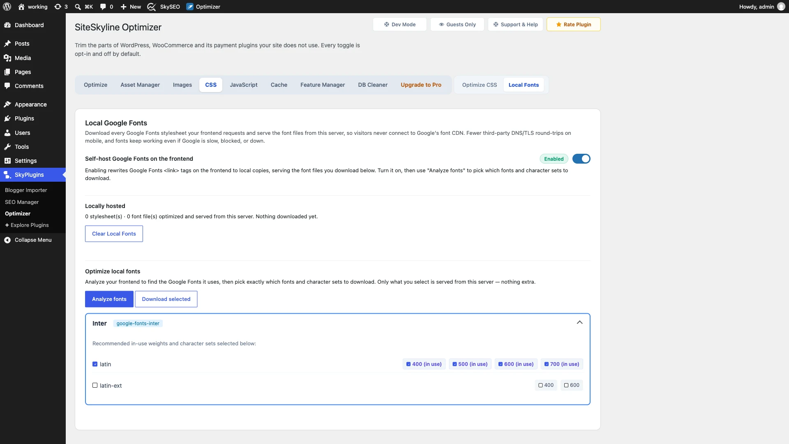
Task: Click the Collapse Menu arrow icon
Action: click(x=7, y=240)
